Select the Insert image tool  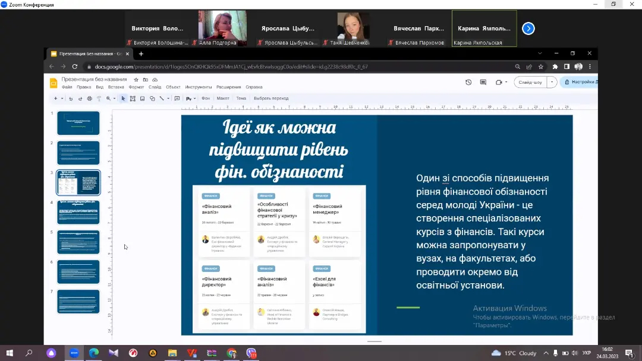click(143, 99)
